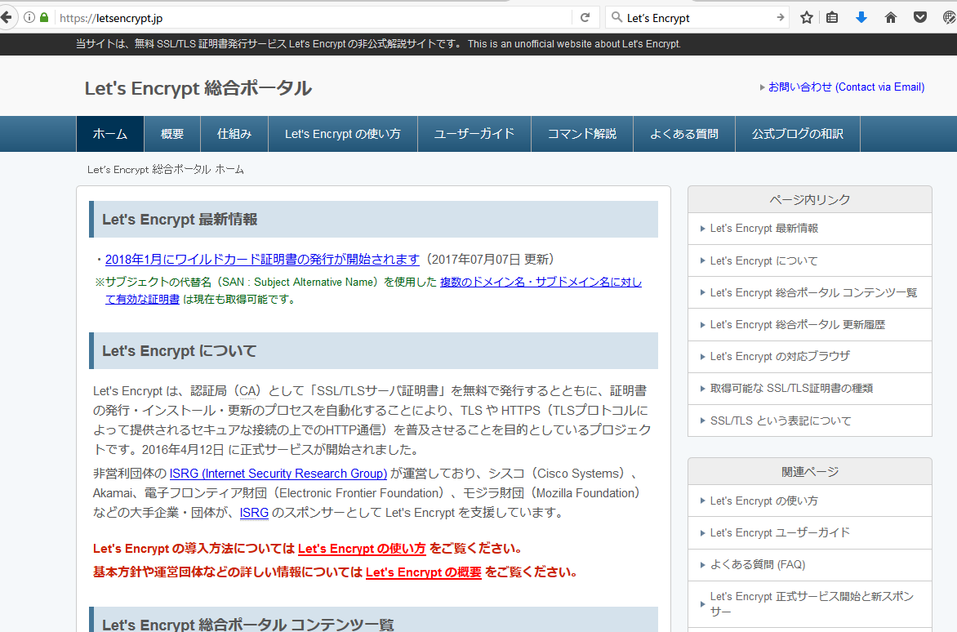Click the green padlock security icon

[x=44, y=17]
